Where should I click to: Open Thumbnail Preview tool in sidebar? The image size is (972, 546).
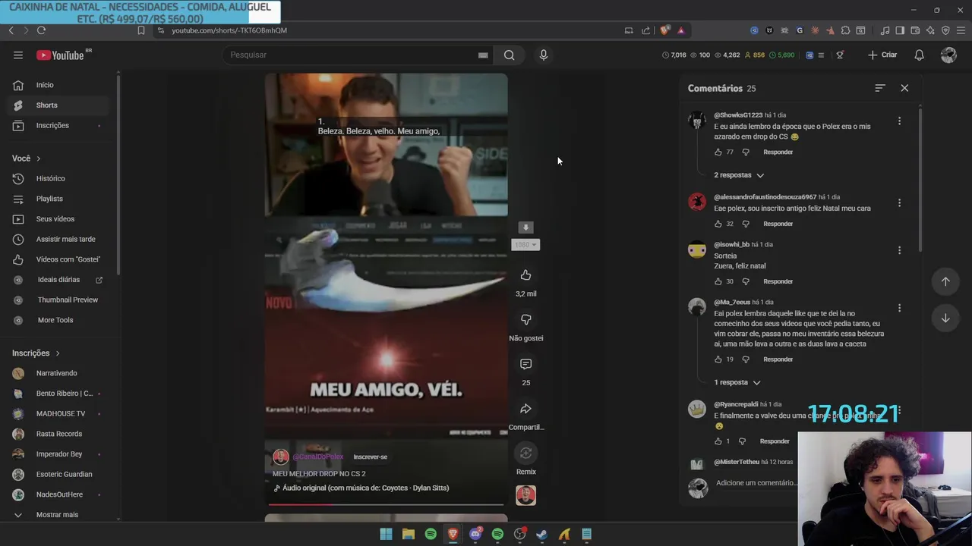(x=58, y=300)
